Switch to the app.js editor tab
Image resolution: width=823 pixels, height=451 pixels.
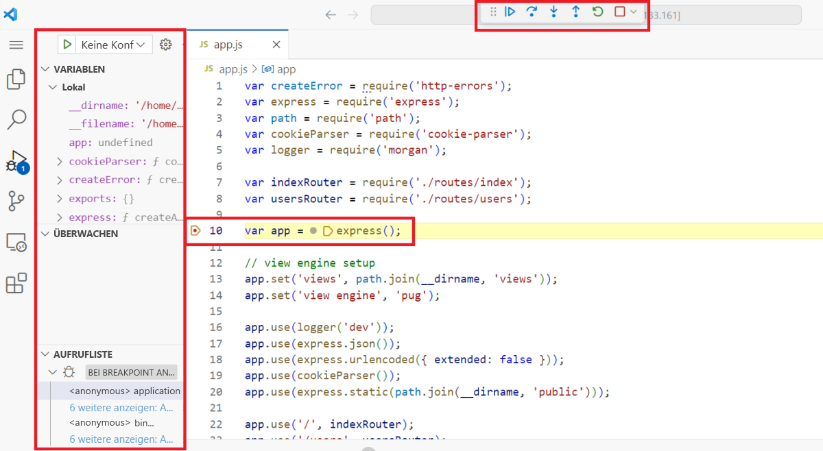tap(227, 44)
